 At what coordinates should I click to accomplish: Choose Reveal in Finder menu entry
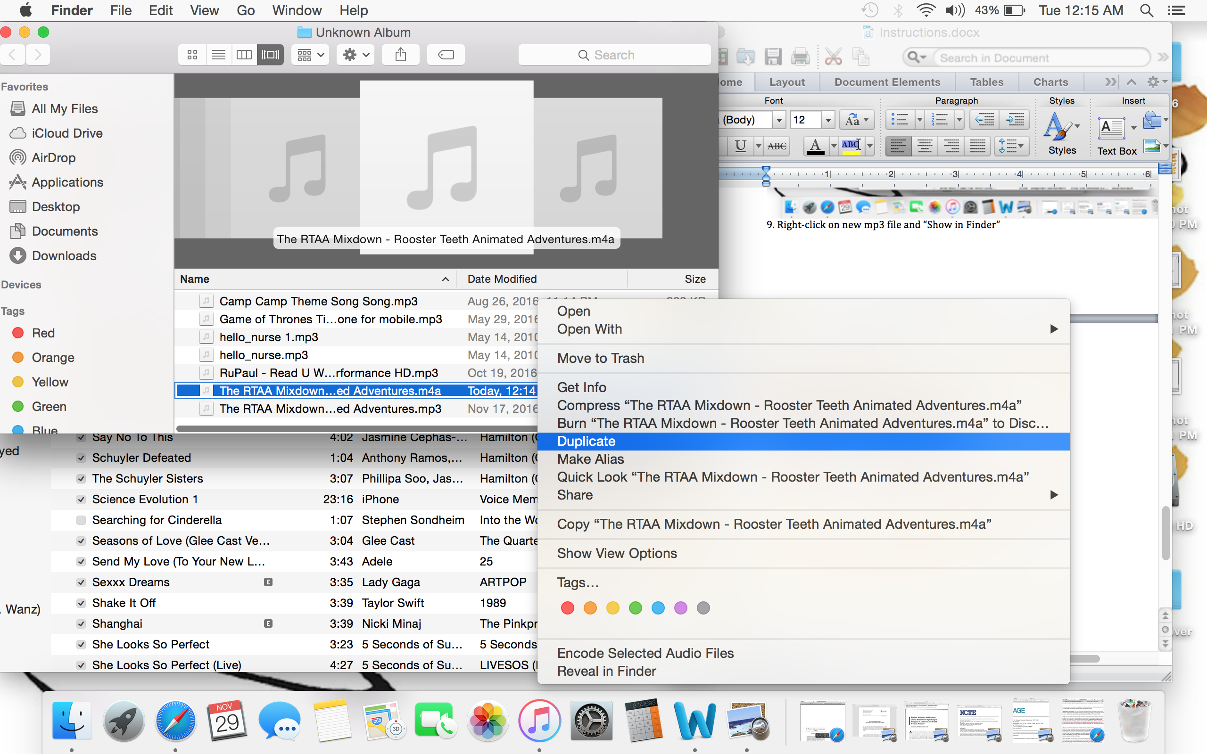tap(803, 671)
